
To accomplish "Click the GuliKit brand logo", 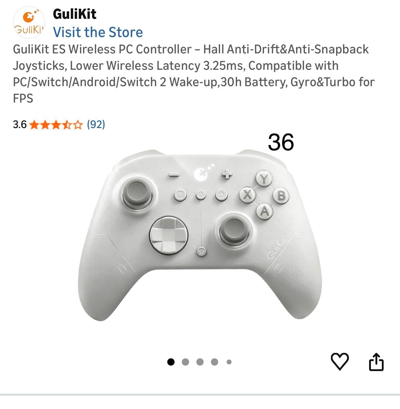I will coord(29,23).
